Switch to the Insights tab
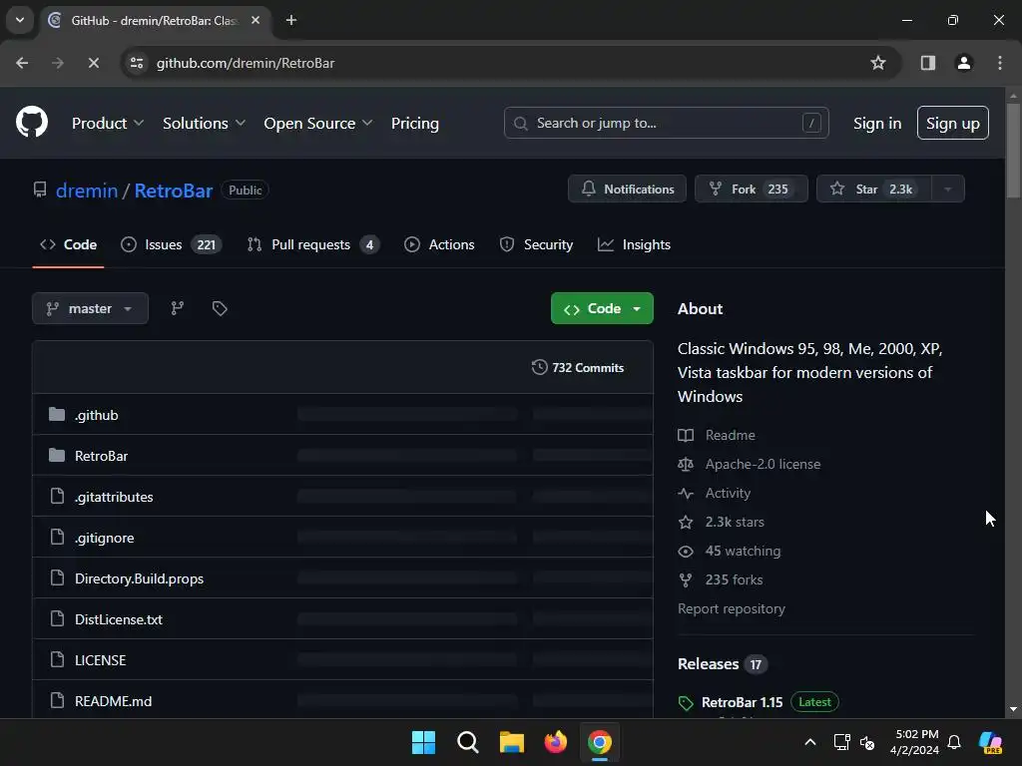Image resolution: width=1022 pixels, height=766 pixels. pos(634,245)
